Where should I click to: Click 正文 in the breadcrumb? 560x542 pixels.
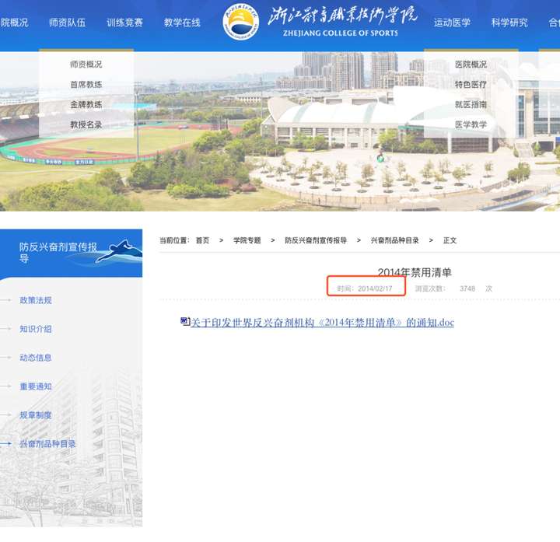[450, 240]
